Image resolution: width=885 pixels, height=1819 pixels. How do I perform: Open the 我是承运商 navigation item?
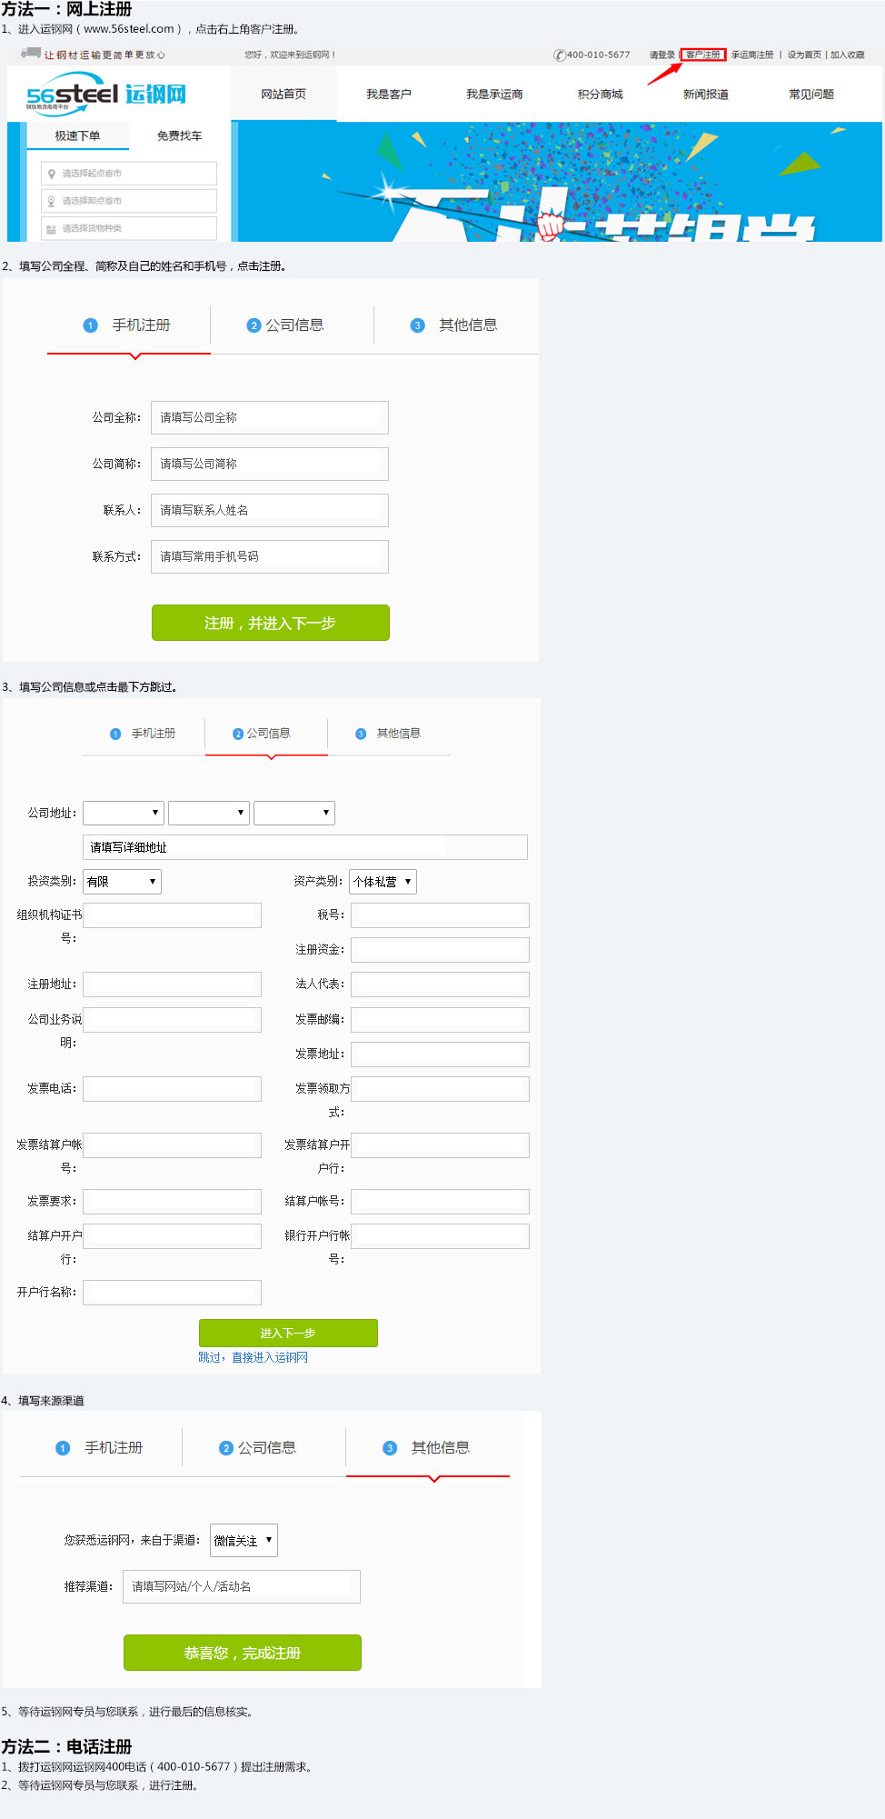pyautogui.click(x=494, y=94)
